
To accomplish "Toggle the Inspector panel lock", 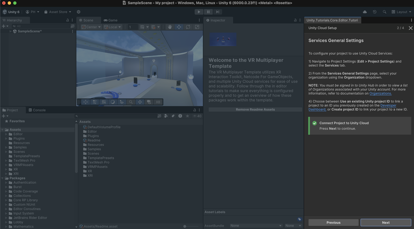I will [295, 20].
